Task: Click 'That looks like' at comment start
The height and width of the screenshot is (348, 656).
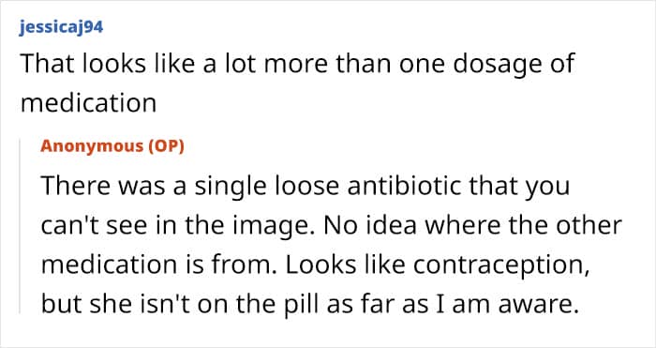Action: coord(108,63)
